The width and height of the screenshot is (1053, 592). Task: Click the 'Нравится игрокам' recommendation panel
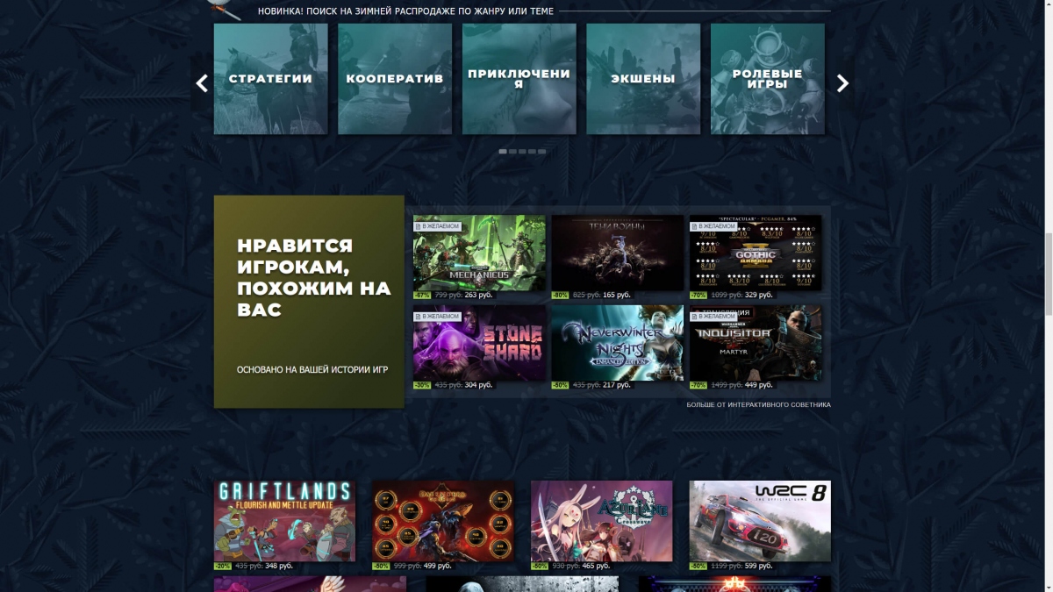pos(308,302)
